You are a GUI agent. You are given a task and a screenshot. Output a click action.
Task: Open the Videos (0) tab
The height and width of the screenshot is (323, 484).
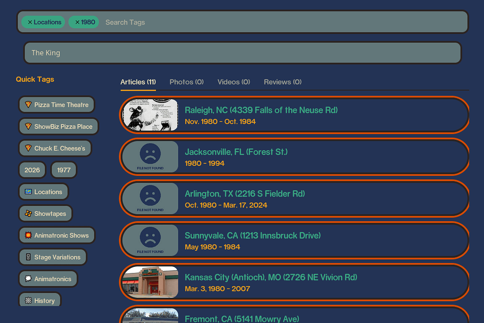(233, 82)
